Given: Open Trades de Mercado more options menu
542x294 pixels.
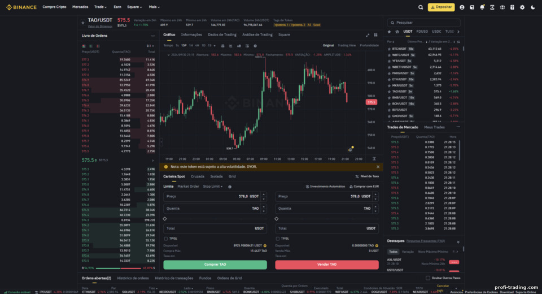Looking at the screenshot, I should coord(458,127).
